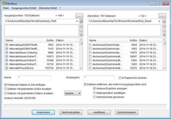171x119 pixels.
Task: Check the target file with size 16272
Action: click(90, 68)
